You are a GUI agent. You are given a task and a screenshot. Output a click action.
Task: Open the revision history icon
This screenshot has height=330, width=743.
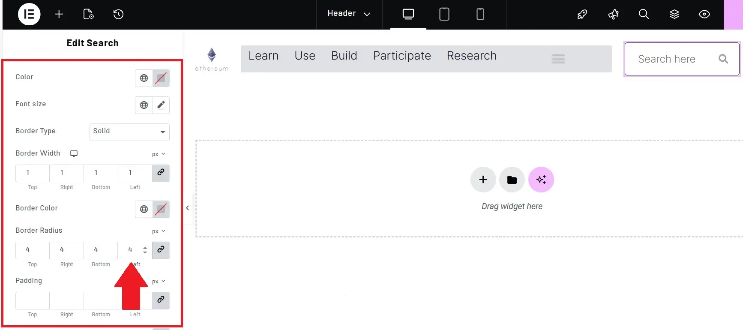pyautogui.click(x=118, y=14)
